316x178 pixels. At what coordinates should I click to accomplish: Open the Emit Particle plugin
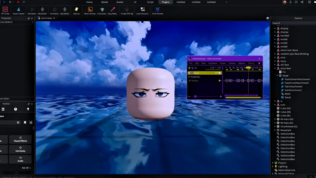tap(157, 11)
